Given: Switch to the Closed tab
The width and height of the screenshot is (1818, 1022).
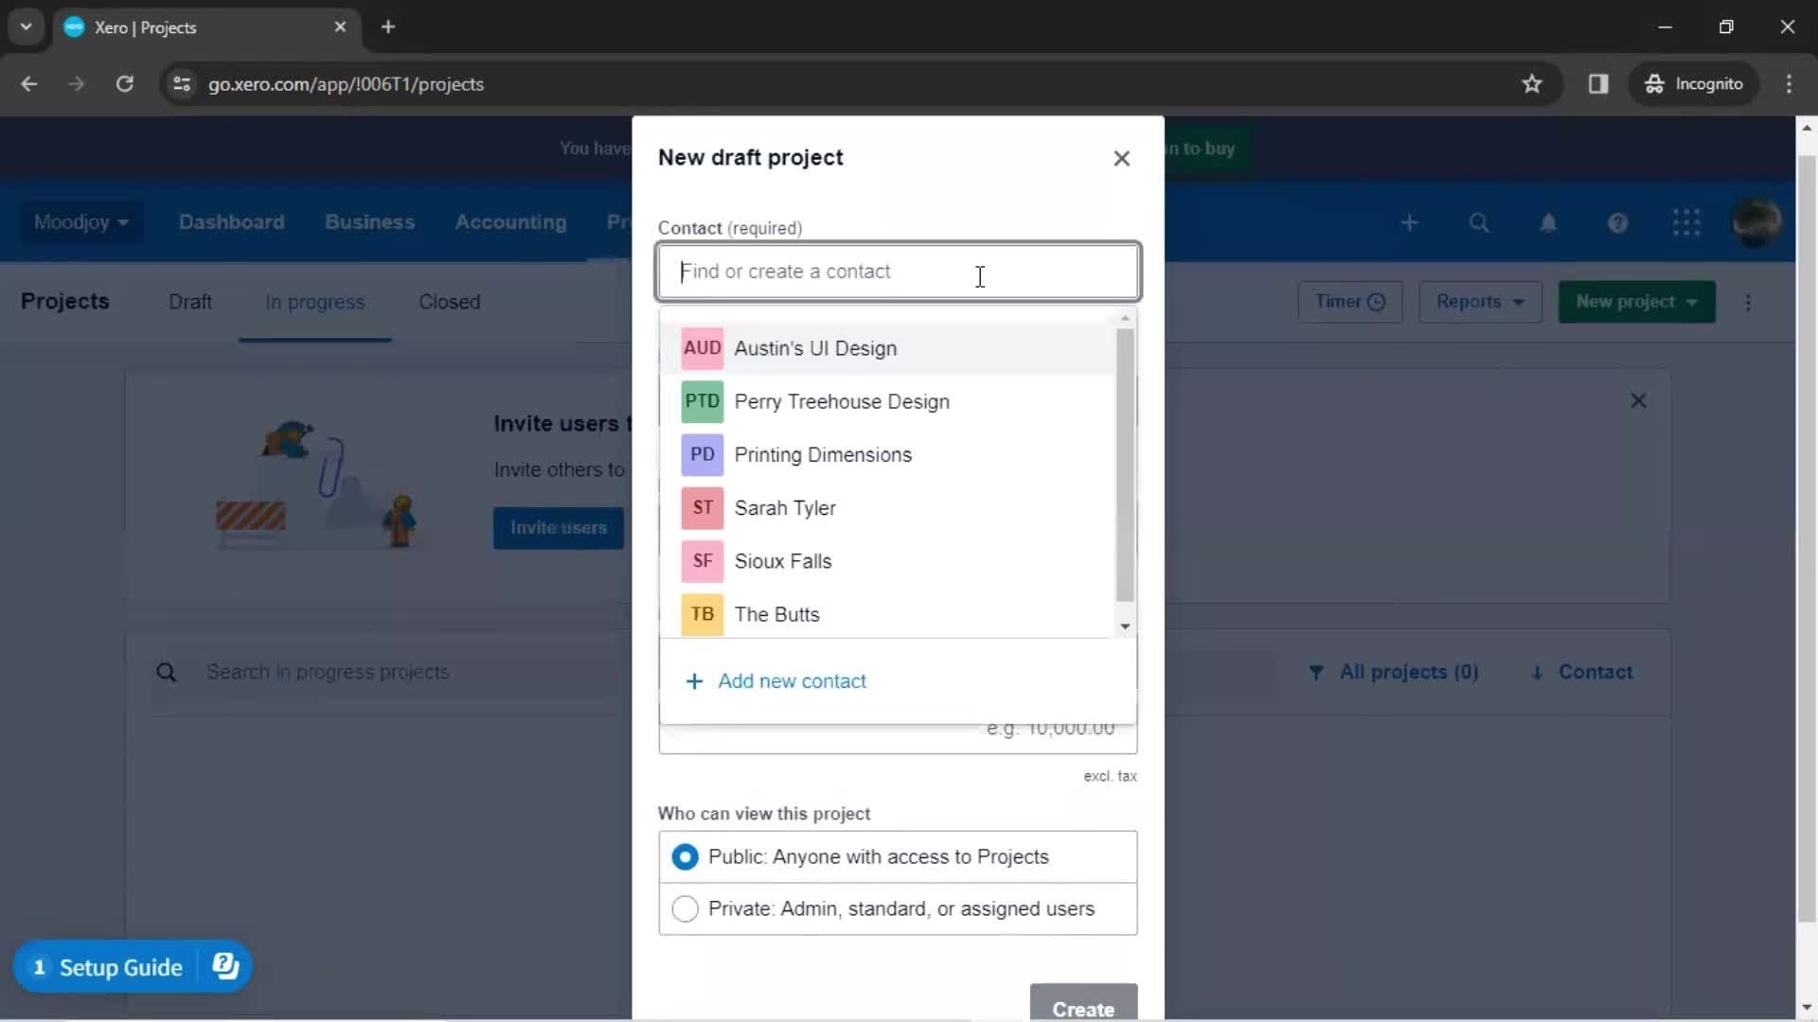Looking at the screenshot, I should tap(450, 302).
